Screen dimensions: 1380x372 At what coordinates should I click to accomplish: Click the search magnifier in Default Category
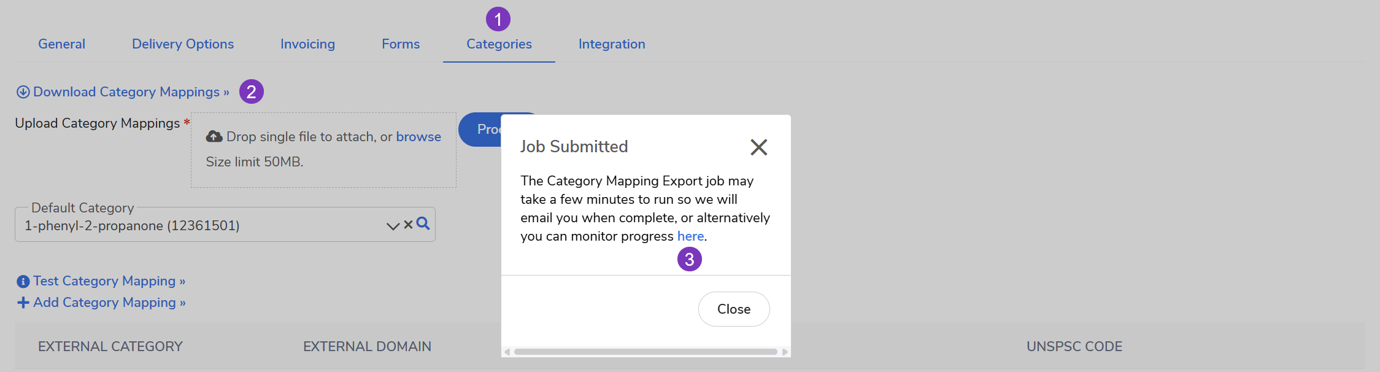423,223
